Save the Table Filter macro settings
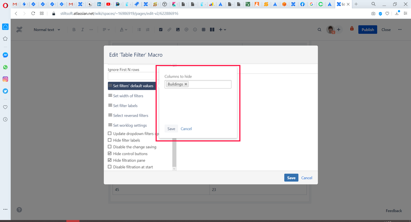 (291, 178)
